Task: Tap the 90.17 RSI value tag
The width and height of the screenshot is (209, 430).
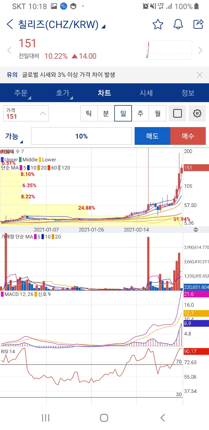Action: [196, 351]
